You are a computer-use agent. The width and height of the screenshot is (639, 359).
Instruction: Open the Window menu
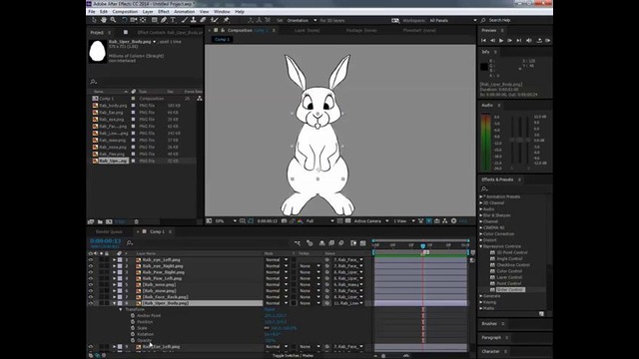(222, 12)
